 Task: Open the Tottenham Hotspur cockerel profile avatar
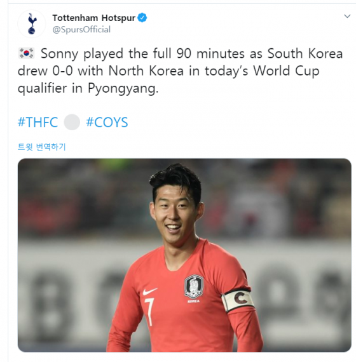coord(32,23)
